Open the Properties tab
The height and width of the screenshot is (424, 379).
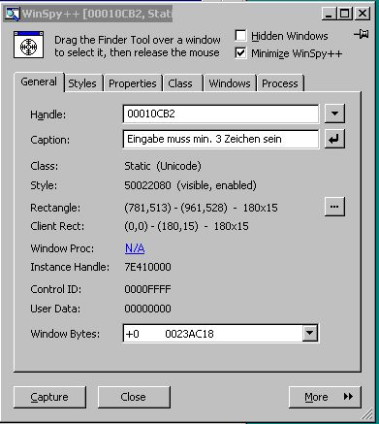click(x=133, y=83)
